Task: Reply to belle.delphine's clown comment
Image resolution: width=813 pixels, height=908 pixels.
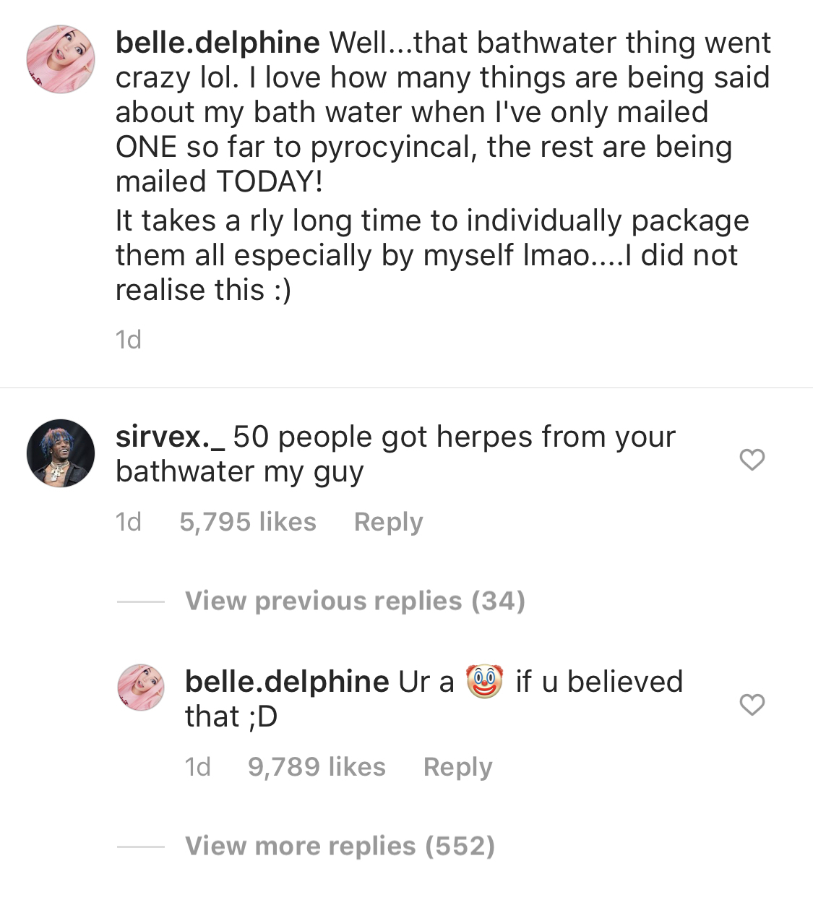Action: pyautogui.click(x=457, y=767)
